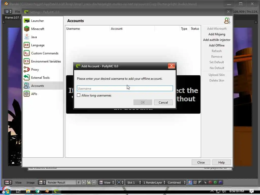Open the APIs settings page
This screenshot has width=260, height=195.
pyautogui.click(x=43, y=94)
